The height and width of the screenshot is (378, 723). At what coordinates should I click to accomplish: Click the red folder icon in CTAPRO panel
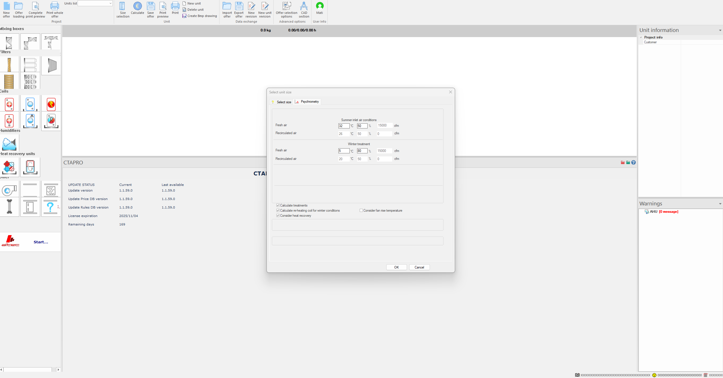[x=622, y=162]
